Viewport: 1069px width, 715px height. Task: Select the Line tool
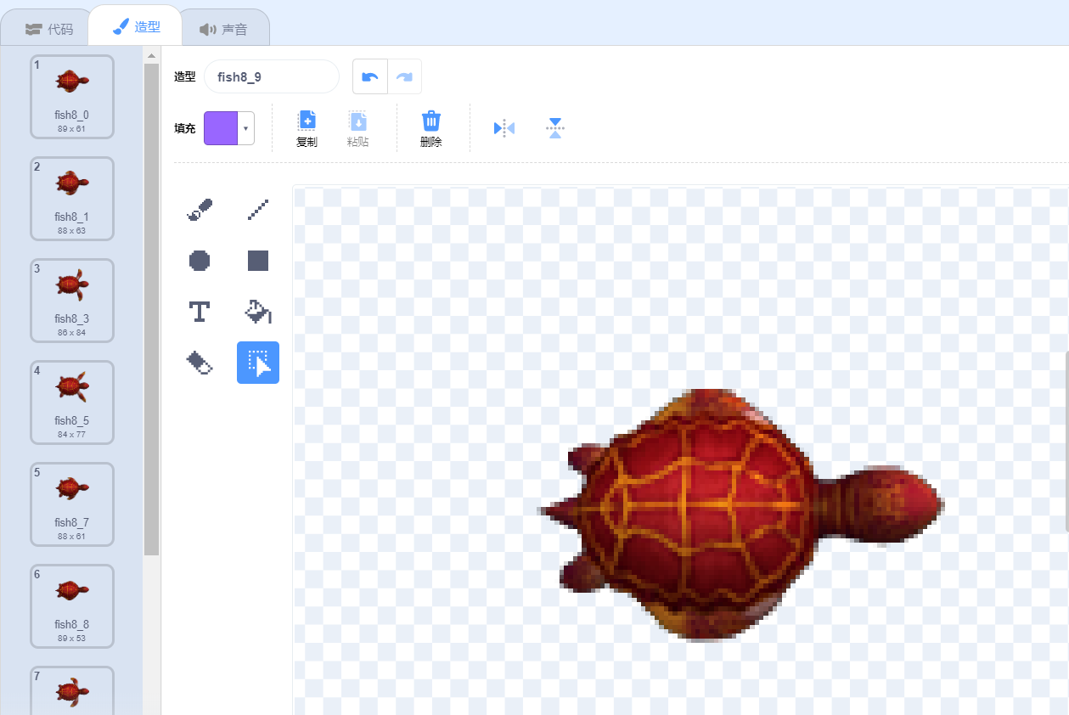click(x=258, y=209)
